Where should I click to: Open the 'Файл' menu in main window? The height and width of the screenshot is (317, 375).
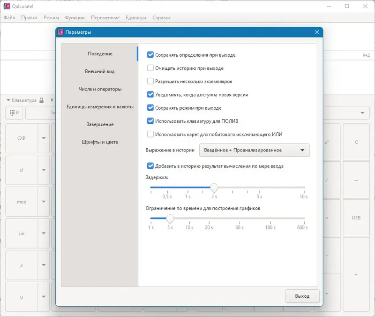pos(9,17)
